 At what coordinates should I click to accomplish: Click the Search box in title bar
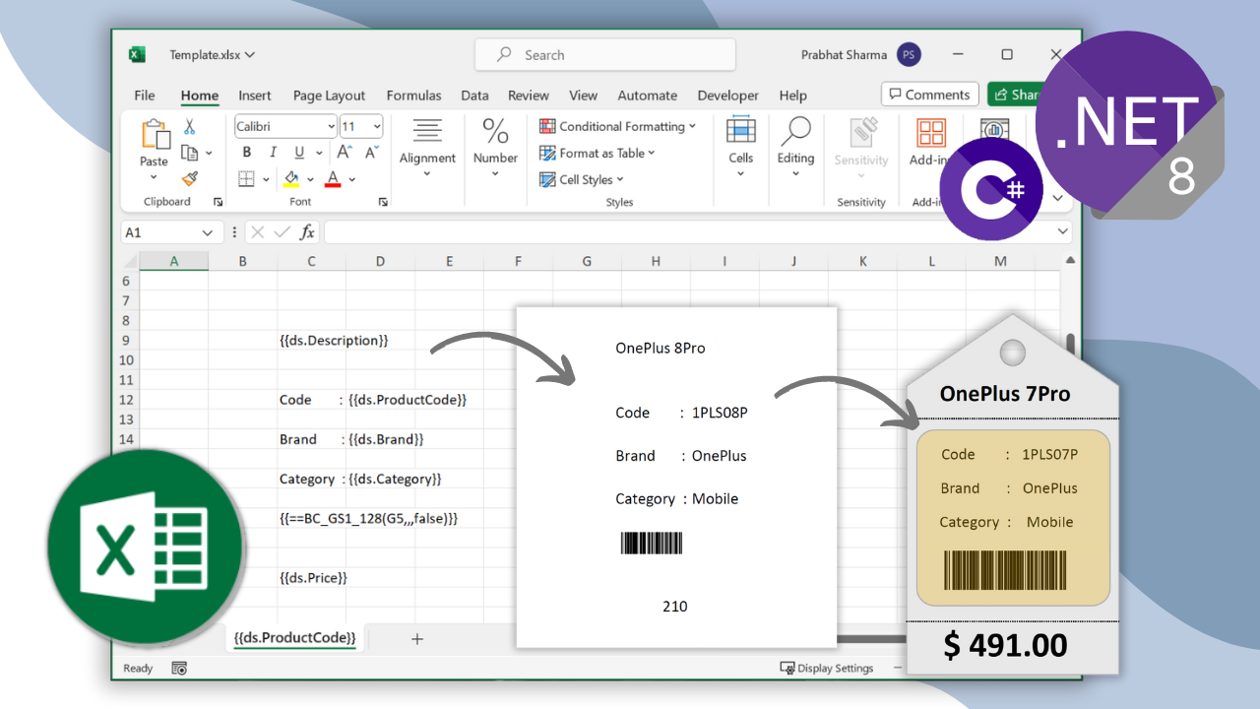click(x=604, y=55)
